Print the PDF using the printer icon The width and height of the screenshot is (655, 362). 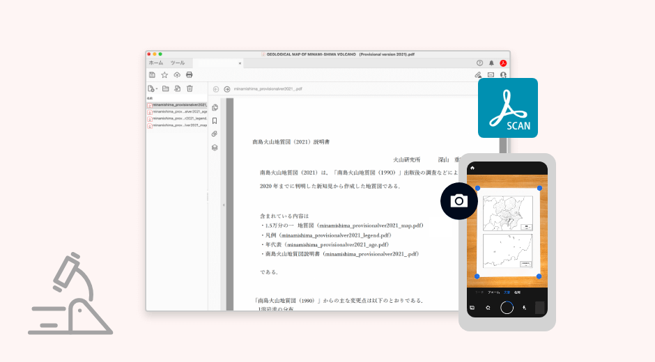coord(190,74)
